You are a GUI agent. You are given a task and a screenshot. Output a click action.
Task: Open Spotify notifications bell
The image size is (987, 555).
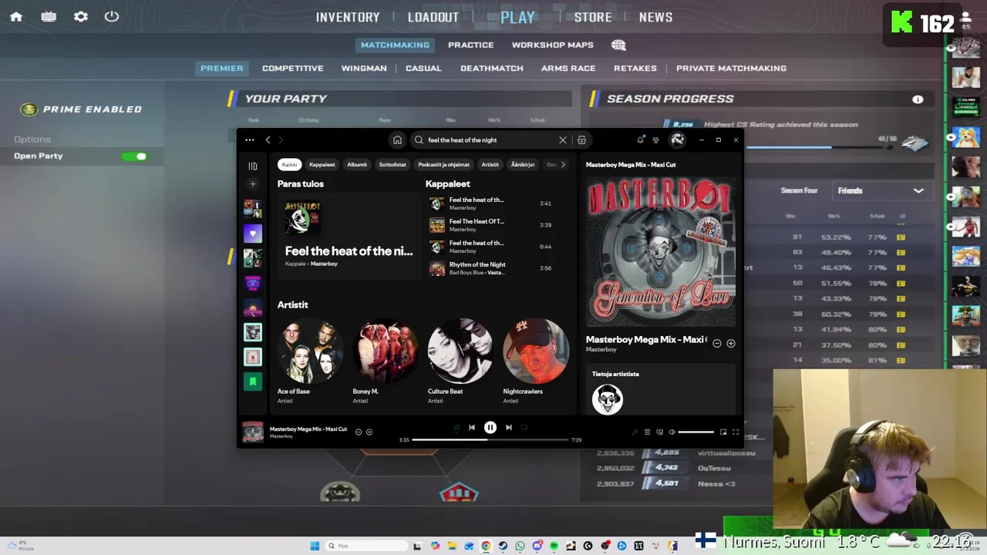pos(640,140)
